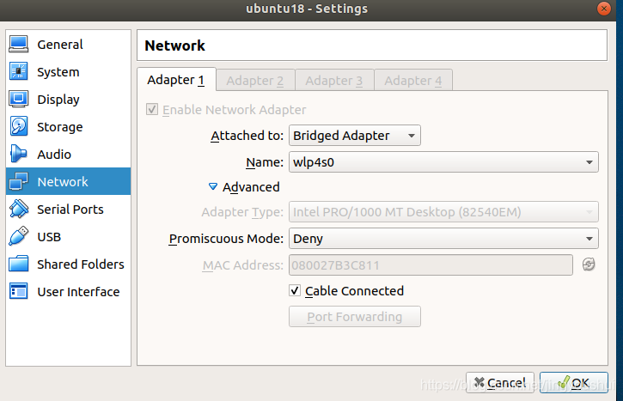Generate new random MAC address icon

click(x=589, y=264)
